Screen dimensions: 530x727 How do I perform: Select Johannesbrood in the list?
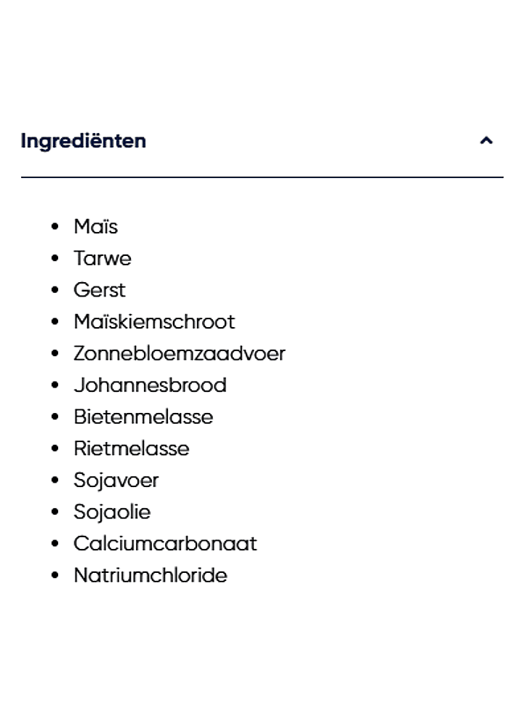pyautogui.click(x=150, y=385)
